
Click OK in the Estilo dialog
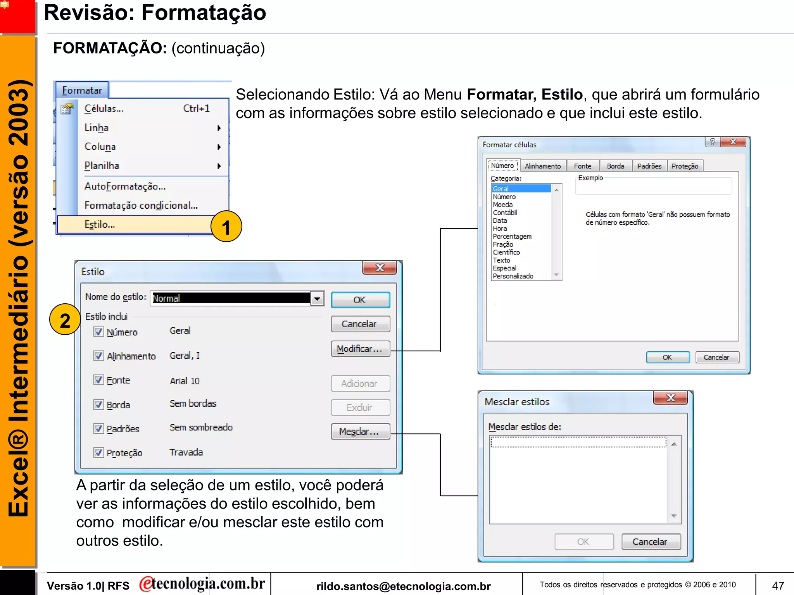point(360,300)
